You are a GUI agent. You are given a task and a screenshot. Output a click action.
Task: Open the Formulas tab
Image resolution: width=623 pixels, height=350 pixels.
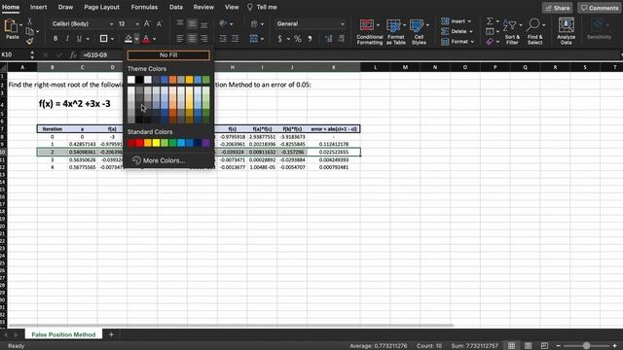pyautogui.click(x=144, y=7)
